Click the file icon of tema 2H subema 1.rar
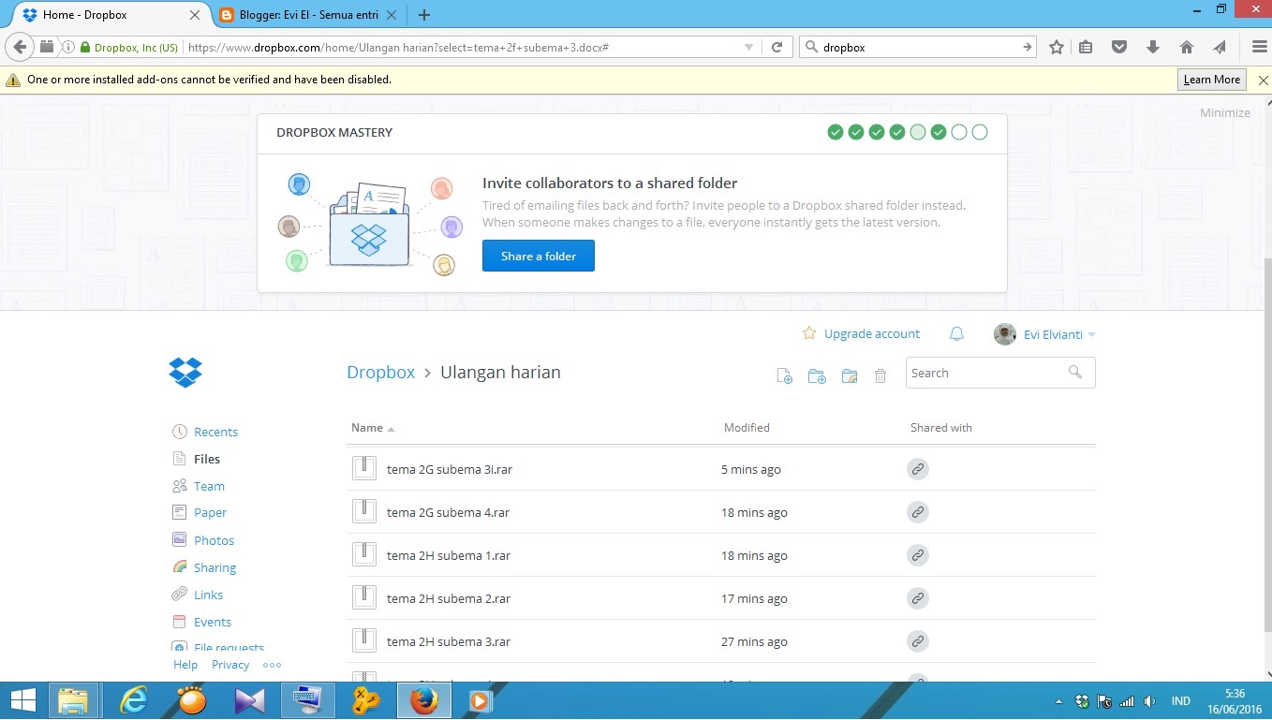This screenshot has height=720, width=1272. coord(364,555)
